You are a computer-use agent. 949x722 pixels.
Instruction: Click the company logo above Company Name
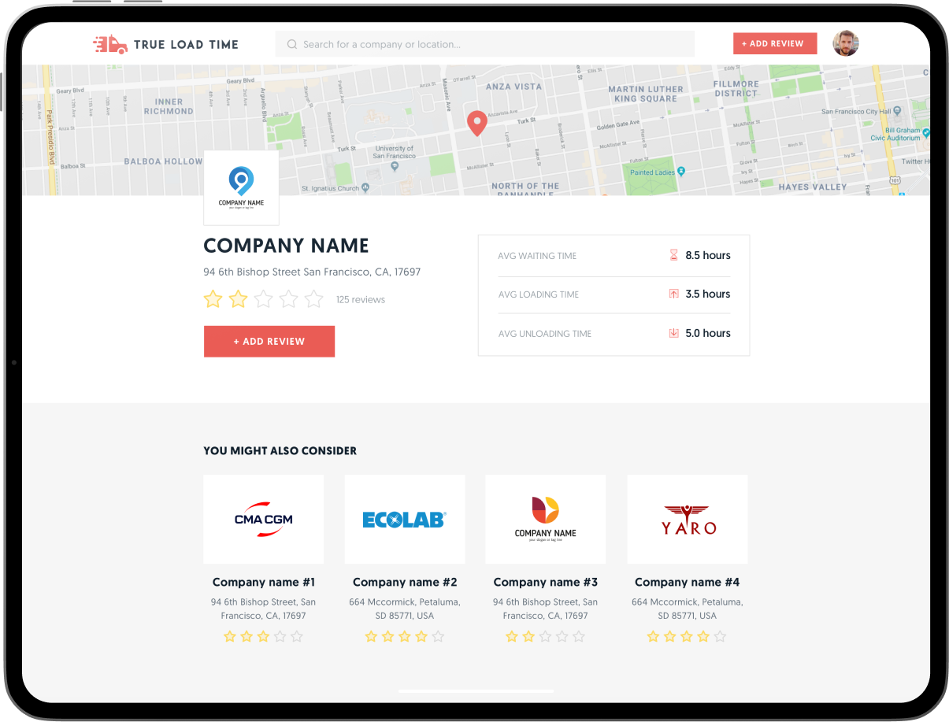click(x=241, y=187)
